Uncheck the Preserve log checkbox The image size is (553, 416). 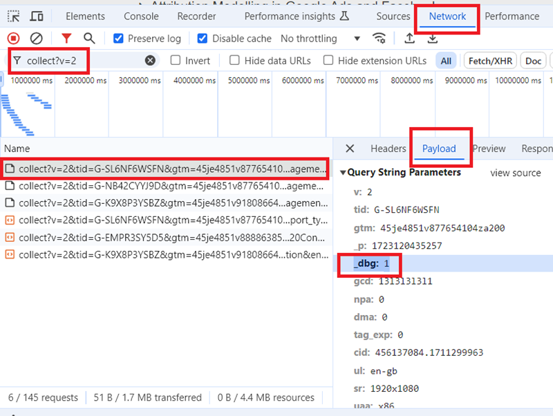(x=118, y=39)
